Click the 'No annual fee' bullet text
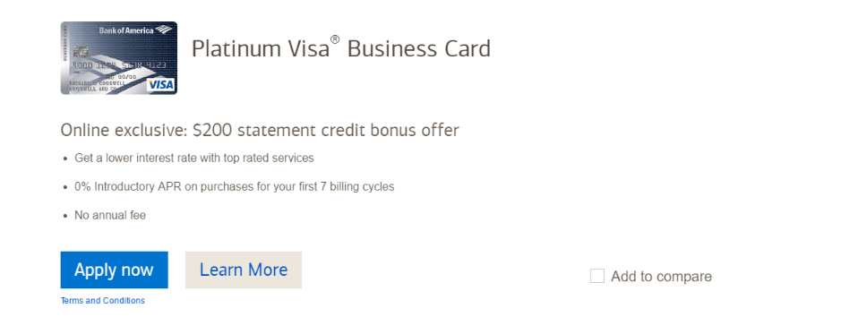 (x=110, y=216)
